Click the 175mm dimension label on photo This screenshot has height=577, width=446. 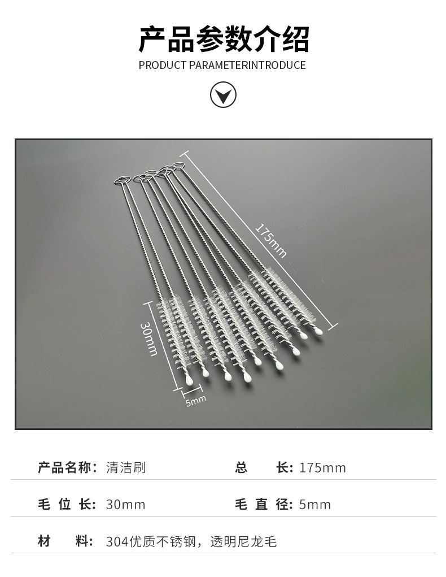pyautogui.click(x=270, y=241)
